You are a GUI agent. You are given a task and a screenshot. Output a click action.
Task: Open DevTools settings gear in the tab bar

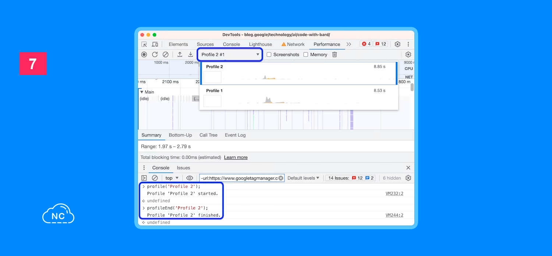pyautogui.click(x=397, y=44)
